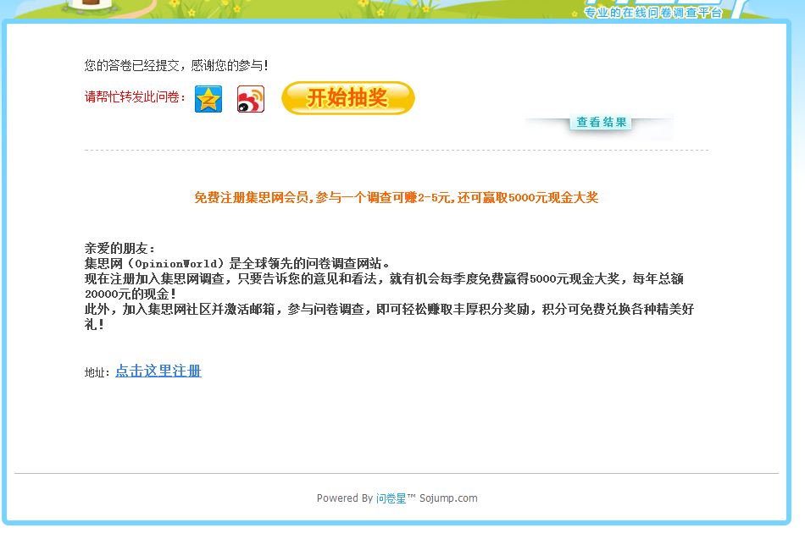
Task: Click the 地址 label before registration link
Action: tap(97, 373)
